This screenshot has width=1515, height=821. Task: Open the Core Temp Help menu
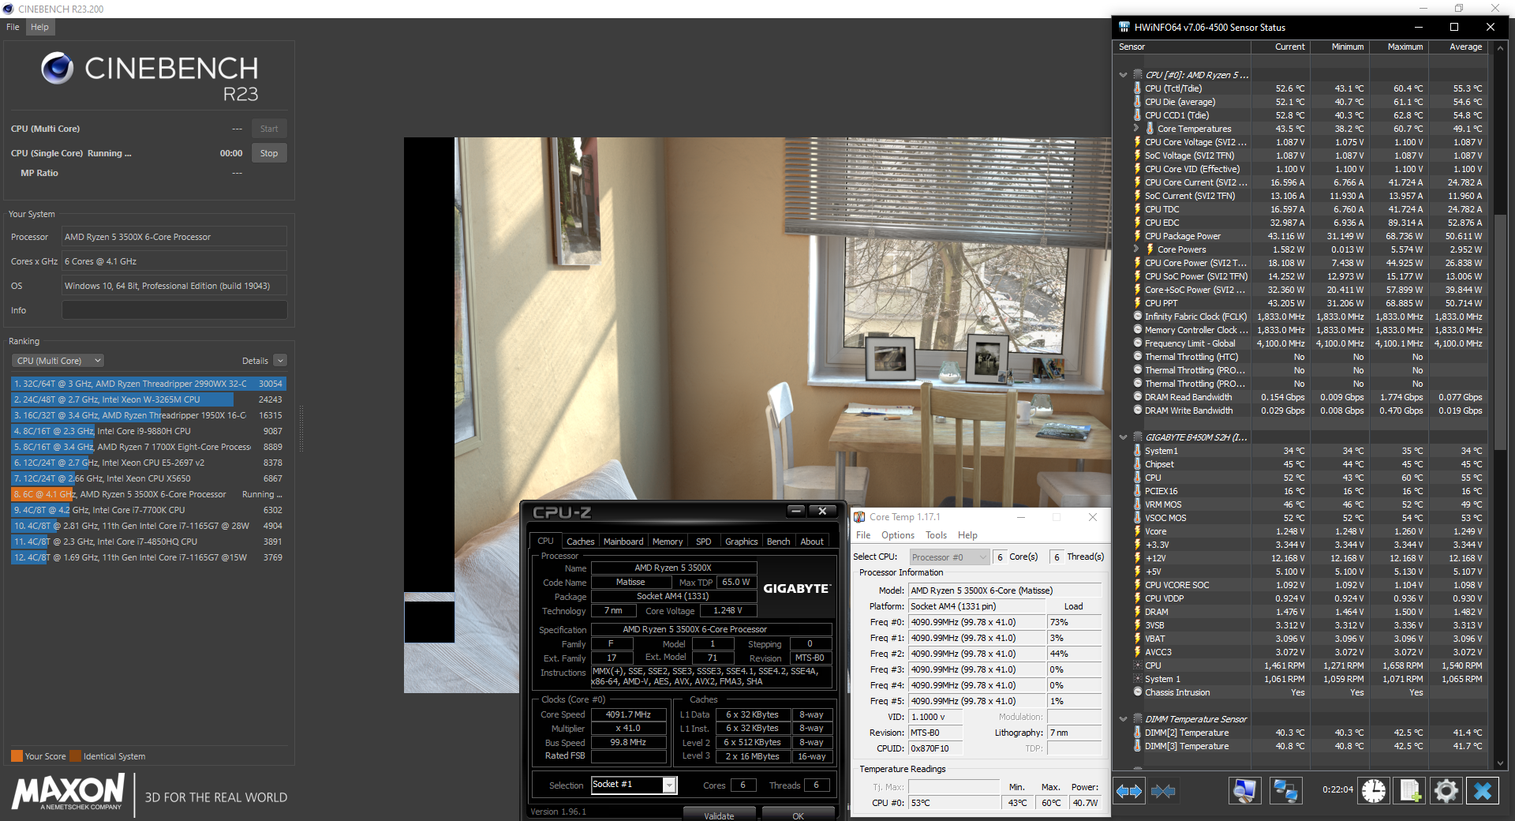(x=967, y=535)
